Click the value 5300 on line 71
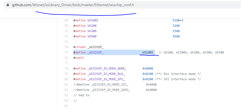241x108 pixels. pyautogui.click(x=176, y=31)
